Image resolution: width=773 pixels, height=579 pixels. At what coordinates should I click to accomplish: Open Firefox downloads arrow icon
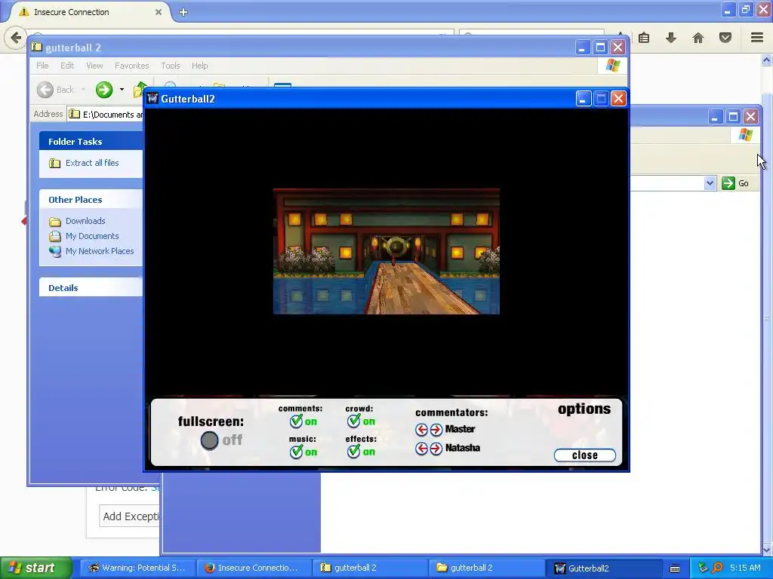pyautogui.click(x=671, y=38)
